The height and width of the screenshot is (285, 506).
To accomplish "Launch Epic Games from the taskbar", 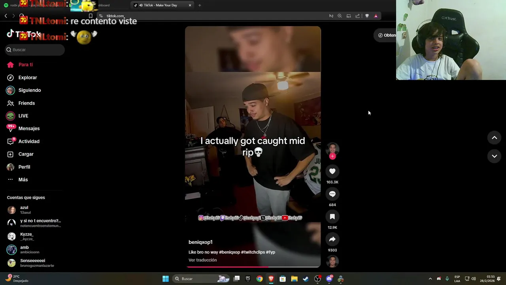I will pyautogui.click(x=248, y=279).
